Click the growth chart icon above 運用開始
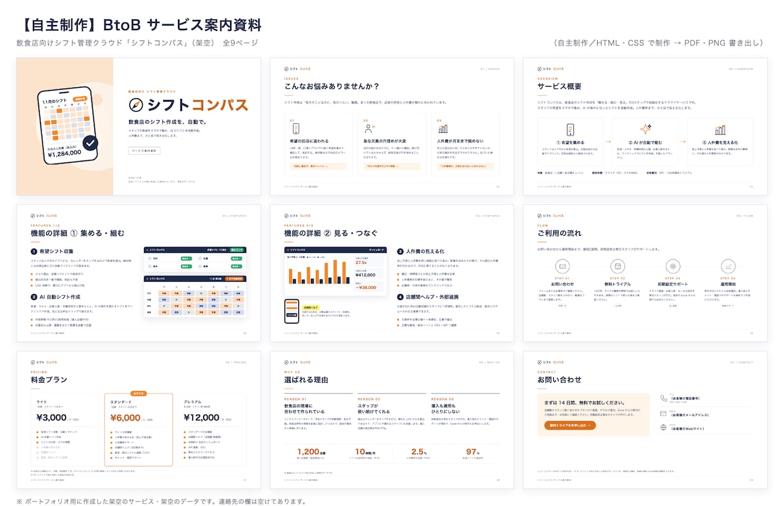The image size is (784, 506). [728, 266]
